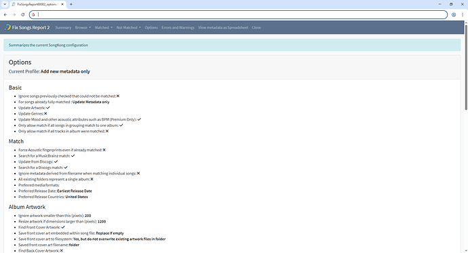Close the FixSongsReport00002_options tab
Image resolution: width=468 pixels, height=253 pixels.
62,4
